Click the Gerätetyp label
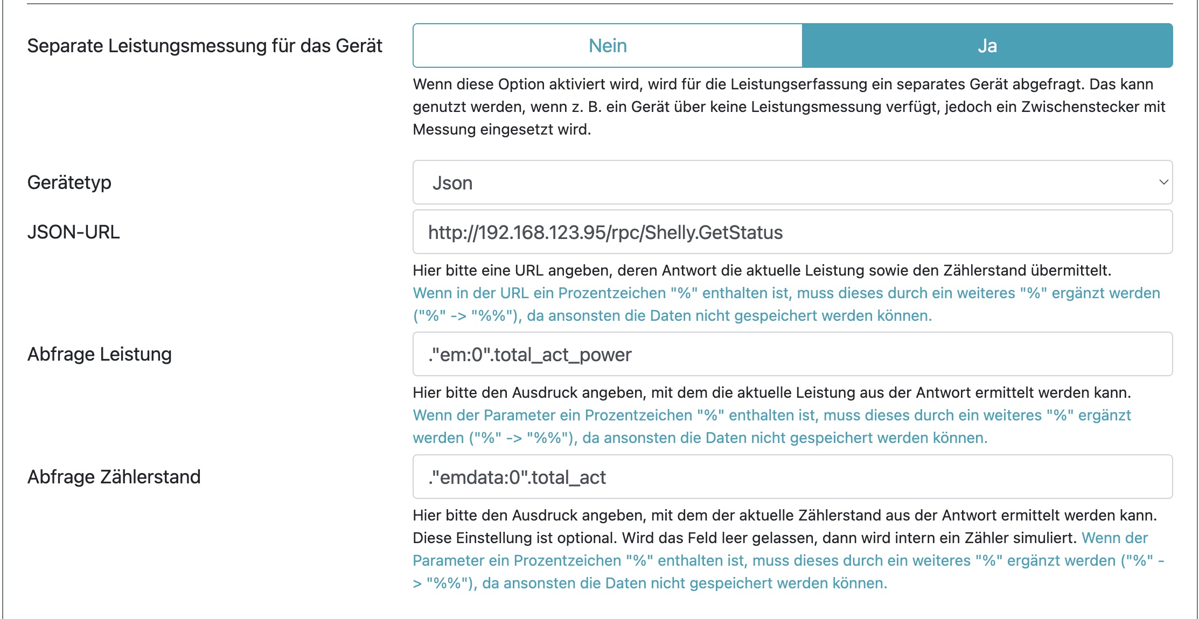 [x=69, y=182]
